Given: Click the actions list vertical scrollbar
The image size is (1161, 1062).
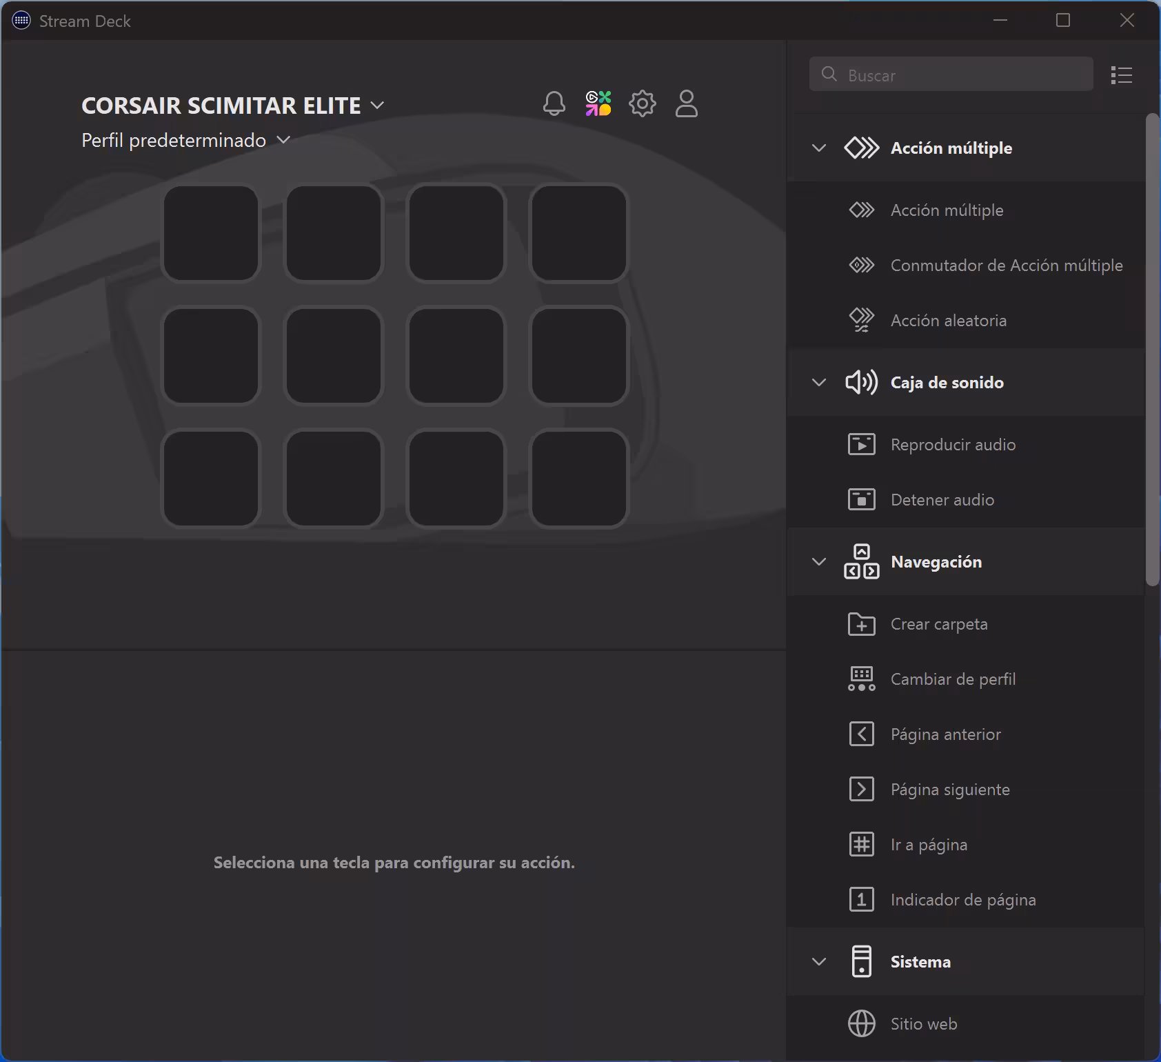Looking at the screenshot, I should 1152,350.
